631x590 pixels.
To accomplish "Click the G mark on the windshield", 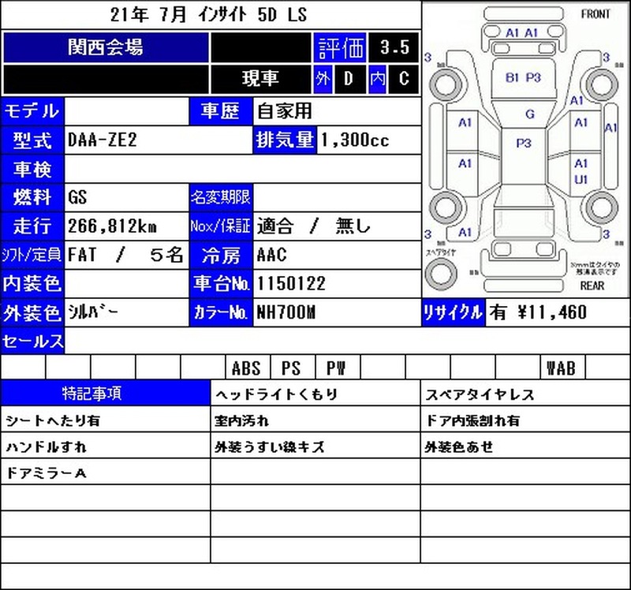I will pyautogui.click(x=530, y=114).
